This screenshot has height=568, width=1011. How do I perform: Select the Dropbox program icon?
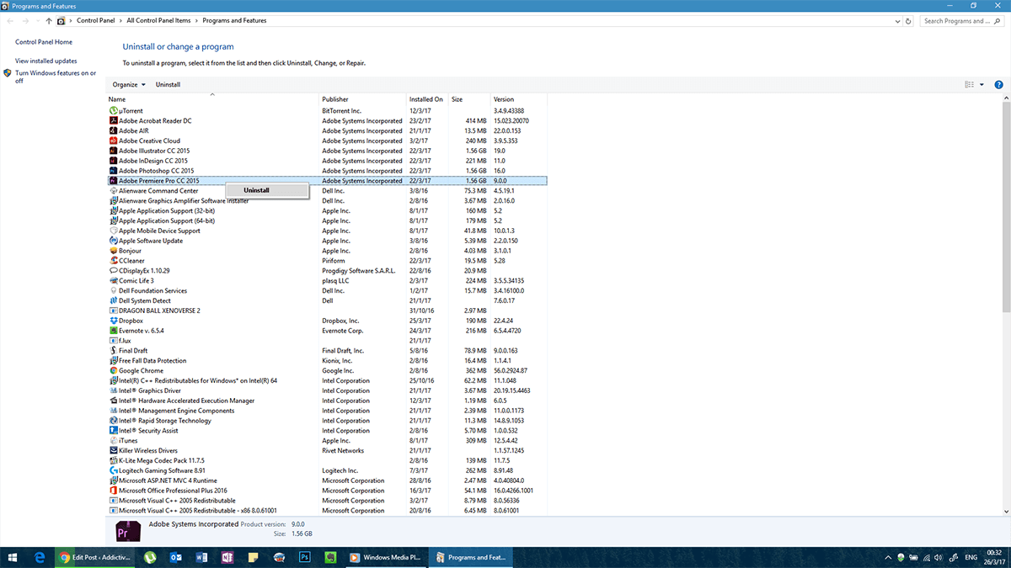[113, 321]
